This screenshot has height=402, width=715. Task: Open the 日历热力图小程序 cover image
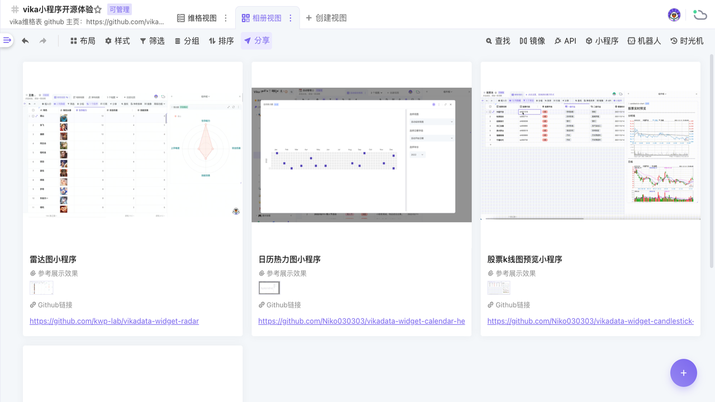(x=361, y=155)
